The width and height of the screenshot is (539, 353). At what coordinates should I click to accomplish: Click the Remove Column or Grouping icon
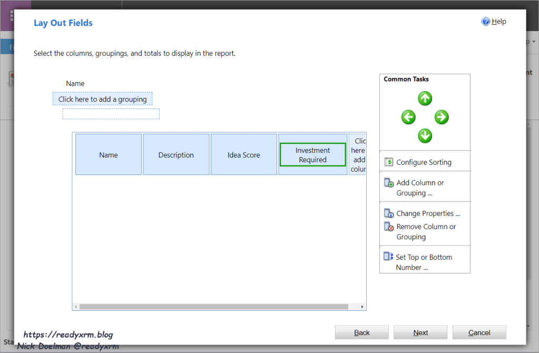point(389,227)
